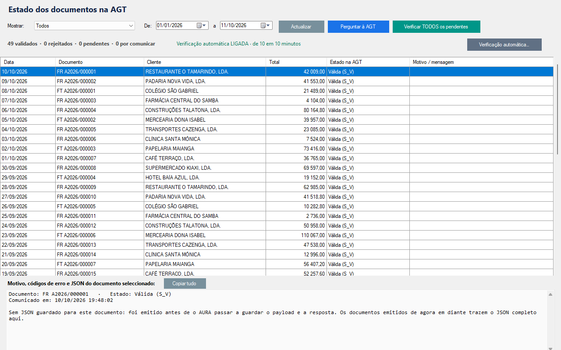Select the row with total 110 067,00

277,235
